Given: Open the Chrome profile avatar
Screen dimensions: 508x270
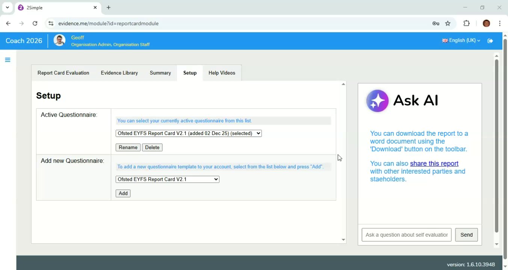Looking at the screenshot, I should point(486,23).
